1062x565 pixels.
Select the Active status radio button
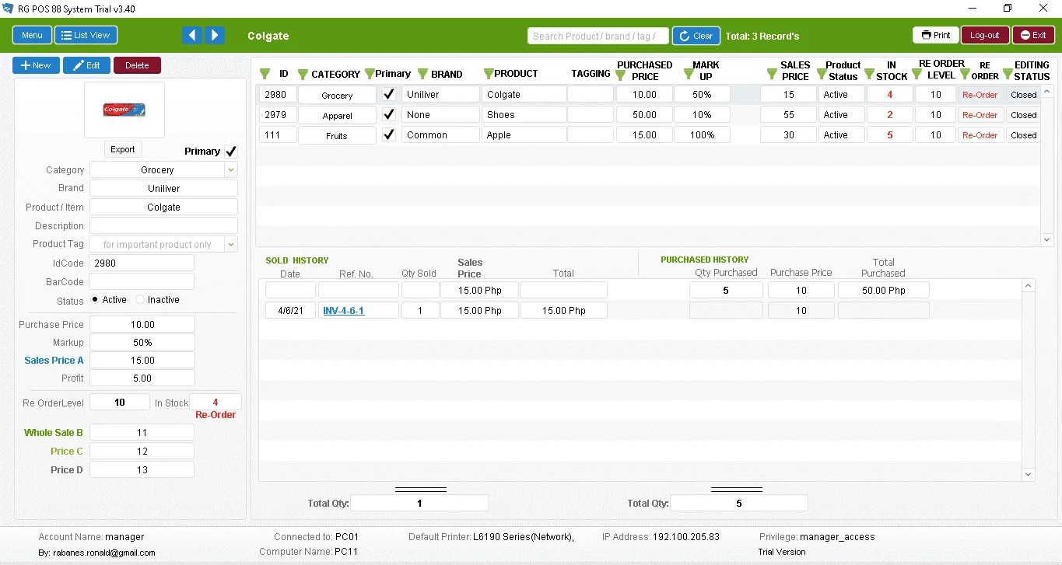[95, 299]
